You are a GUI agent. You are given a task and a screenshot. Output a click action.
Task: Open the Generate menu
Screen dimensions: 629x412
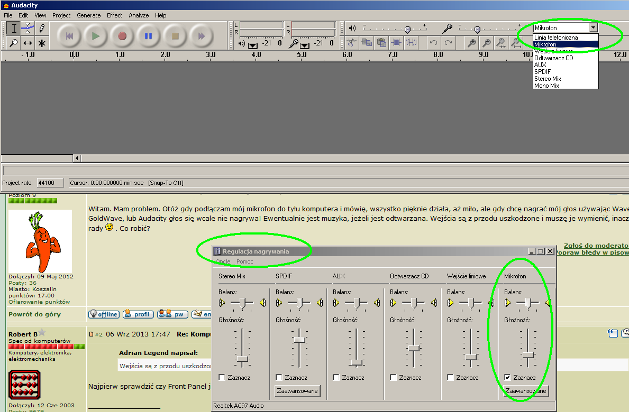point(89,15)
